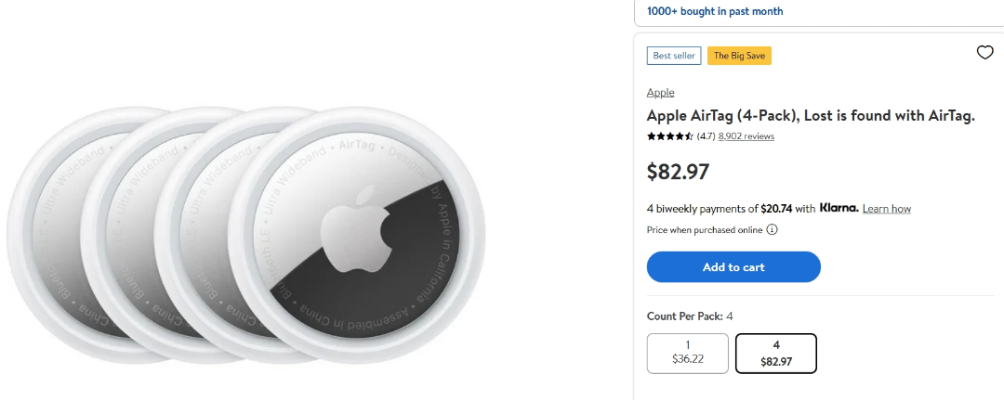Open the Apple brand link
The width and height of the screenshot is (1004, 400).
pos(660,92)
